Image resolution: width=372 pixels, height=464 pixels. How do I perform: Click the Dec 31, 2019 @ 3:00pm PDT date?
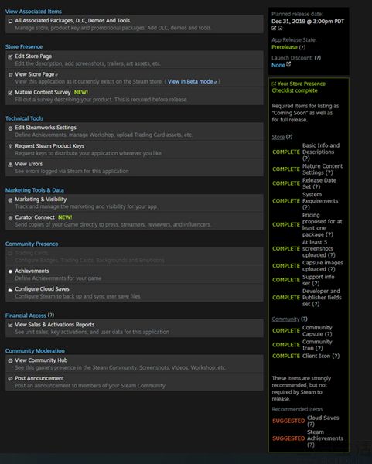click(x=308, y=22)
